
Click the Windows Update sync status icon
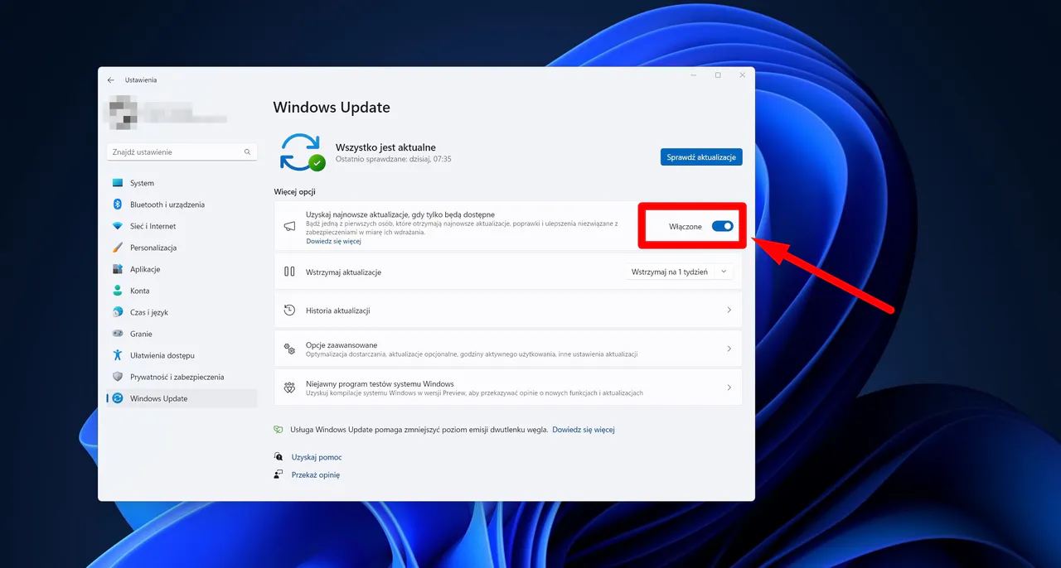pos(302,152)
